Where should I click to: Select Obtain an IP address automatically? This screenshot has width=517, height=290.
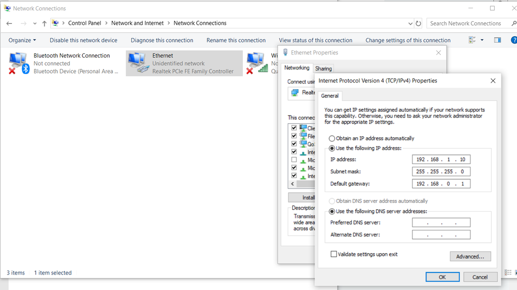pos(332,138)
